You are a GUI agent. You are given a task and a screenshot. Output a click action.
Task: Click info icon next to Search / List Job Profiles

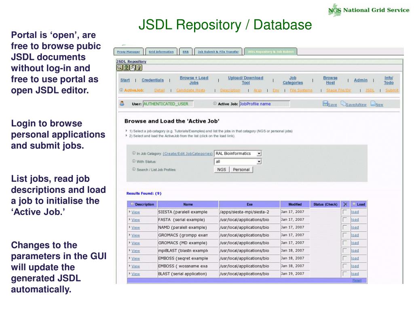coord(133,169)
